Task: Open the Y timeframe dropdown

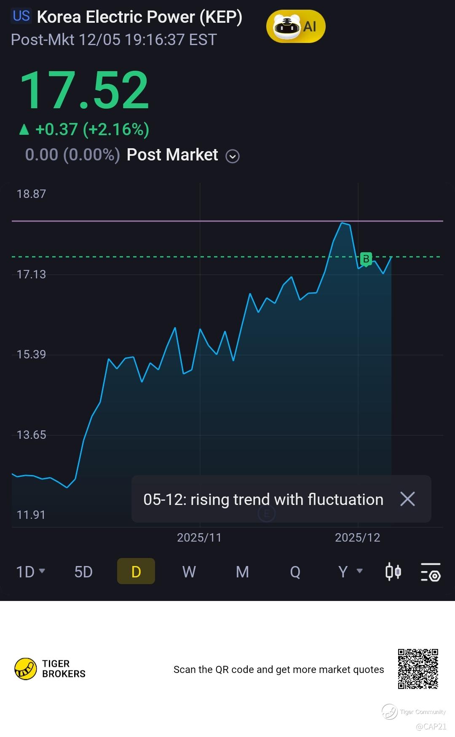Action: point(350,571)
